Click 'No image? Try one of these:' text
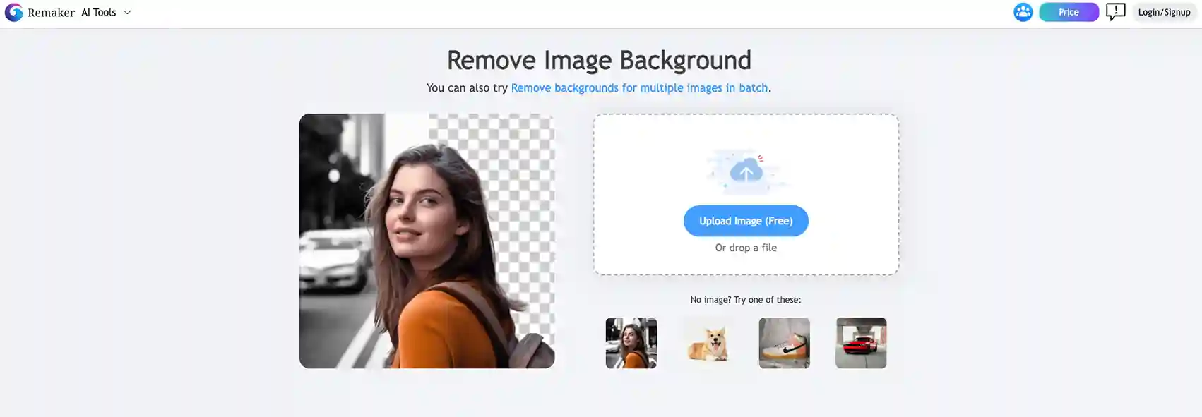Screen dimensions: 1202x417 (x=746, y=300)
